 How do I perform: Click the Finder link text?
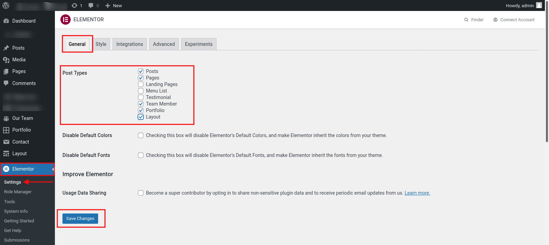point(477,20)
